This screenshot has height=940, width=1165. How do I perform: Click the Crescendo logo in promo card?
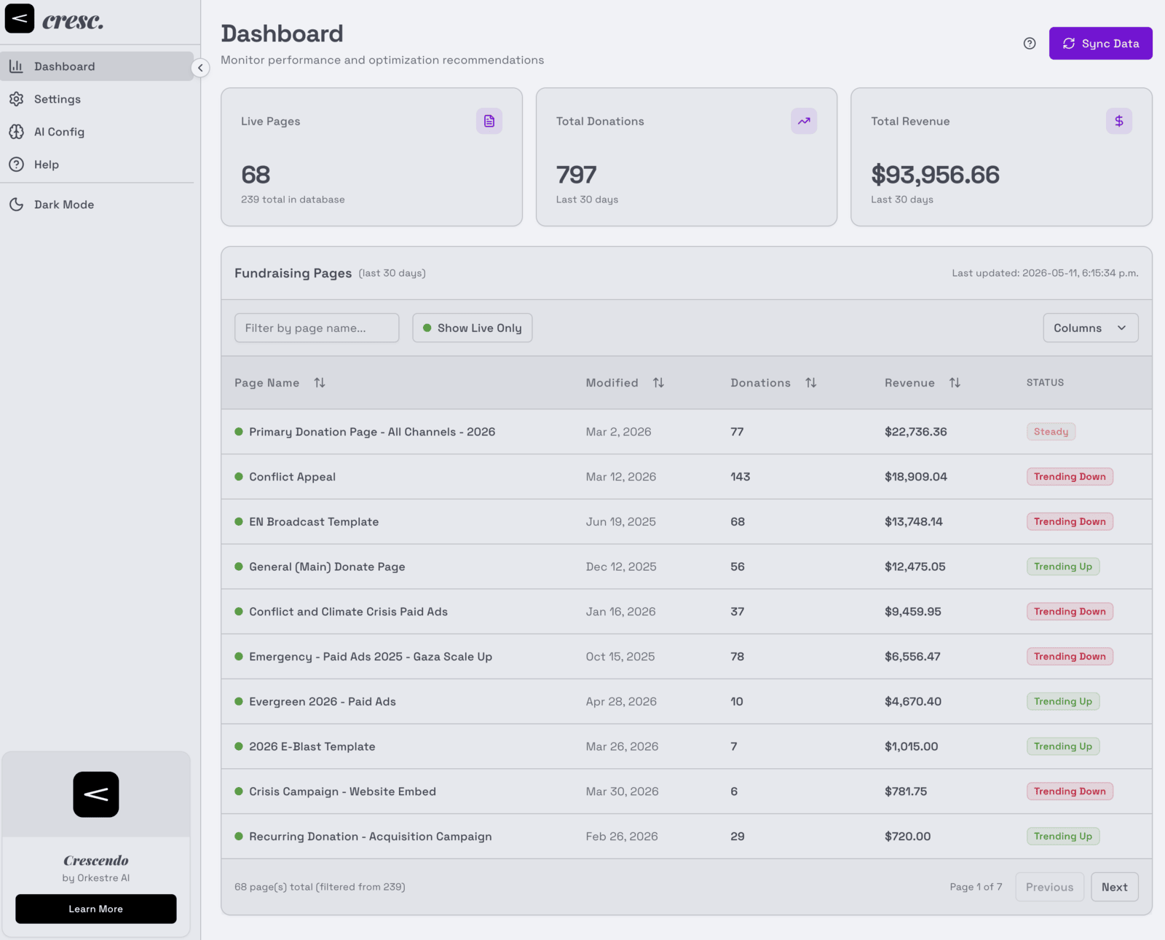[96, 794]
